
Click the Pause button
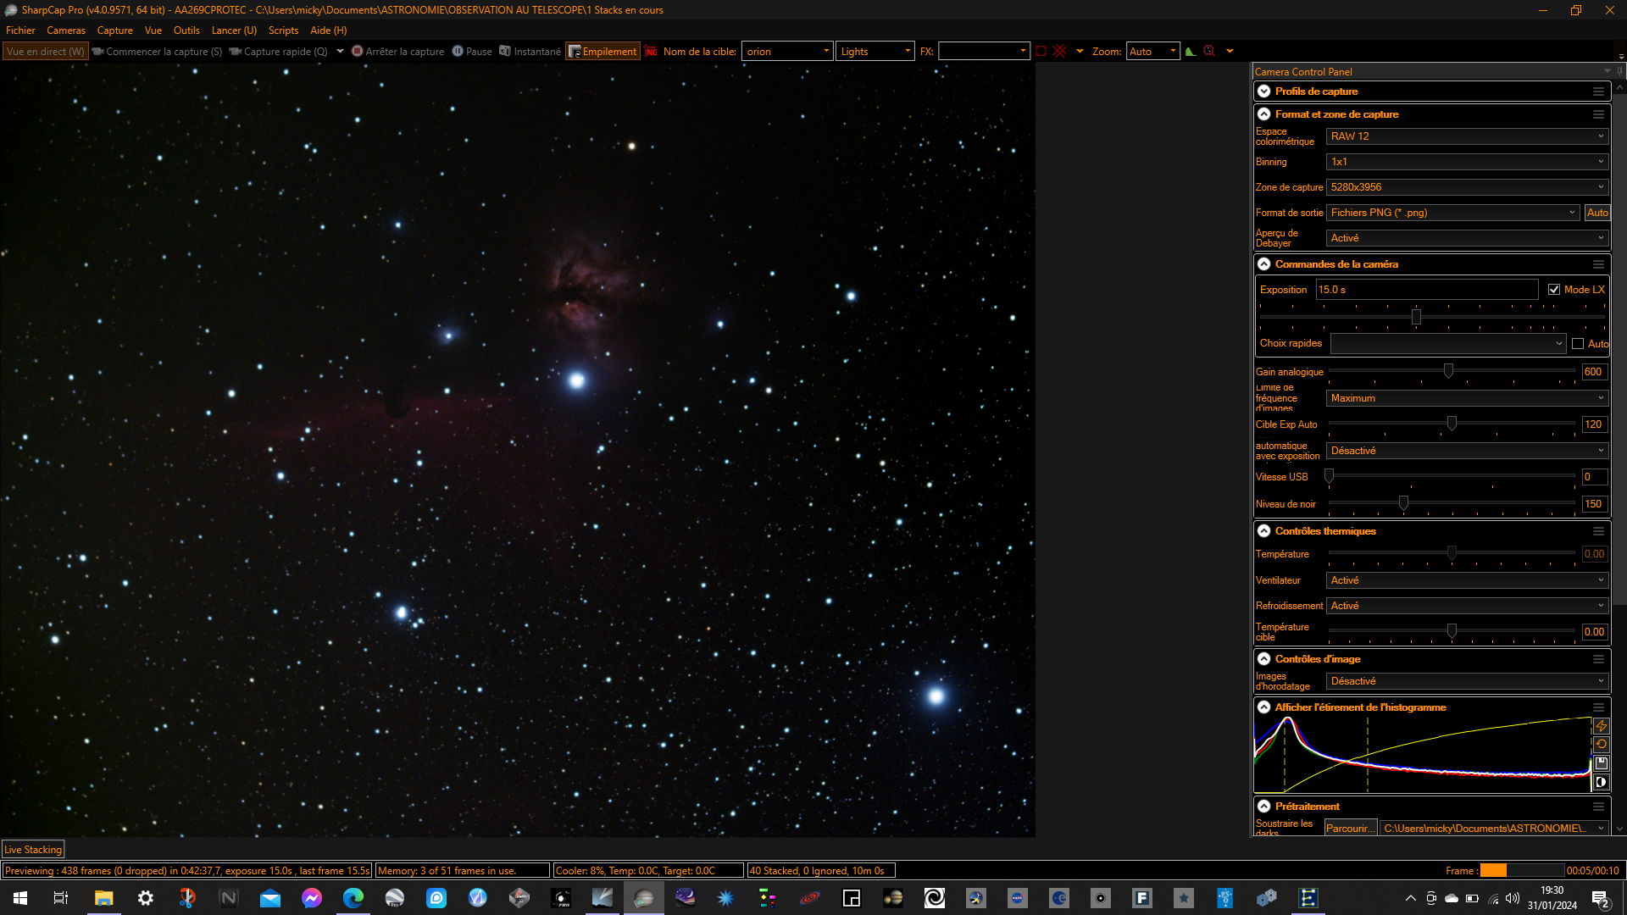pyautogui.click(x=472, y=52)
